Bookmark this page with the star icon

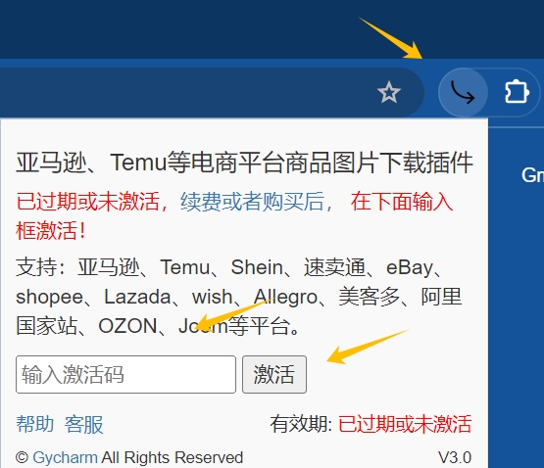[x=389, y=92]
